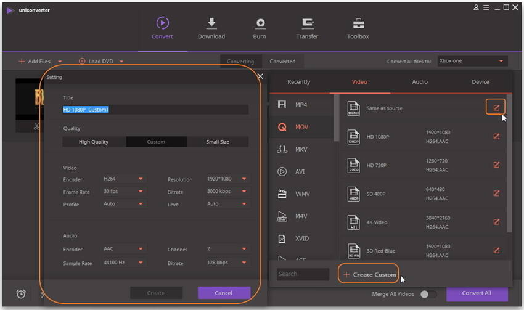Open the Channel dropdown
The image size is (524, 310).
(x=227, y=249)
